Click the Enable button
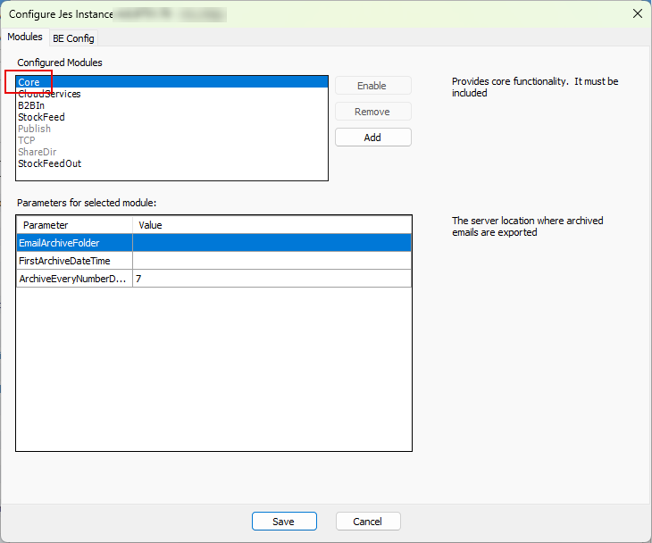The height and width of the screenshot is (543, 652). pyautogui.click(x=372, y=86)
